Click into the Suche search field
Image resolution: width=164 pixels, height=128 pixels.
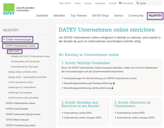[x=148, y=3]
